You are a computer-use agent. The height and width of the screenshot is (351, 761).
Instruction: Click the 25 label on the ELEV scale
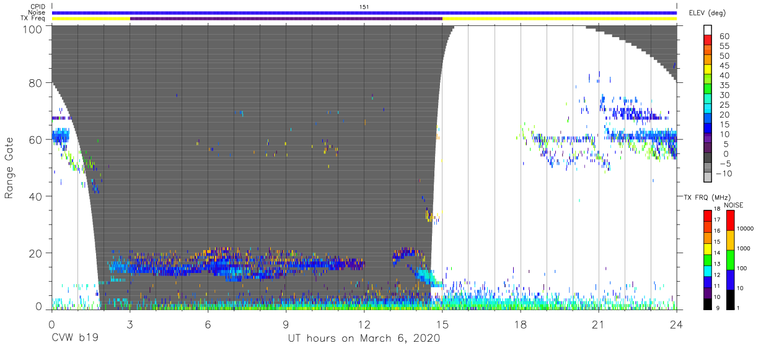(x=724, y=105)
